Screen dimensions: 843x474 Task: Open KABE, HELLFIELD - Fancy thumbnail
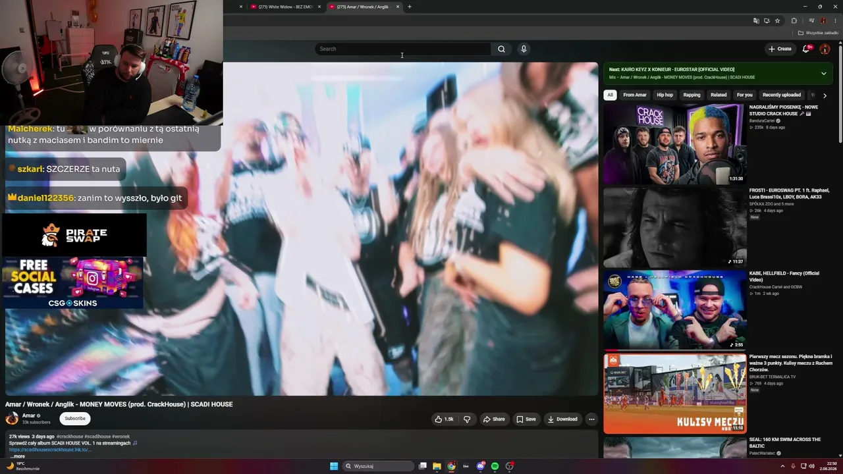[674, 310]
